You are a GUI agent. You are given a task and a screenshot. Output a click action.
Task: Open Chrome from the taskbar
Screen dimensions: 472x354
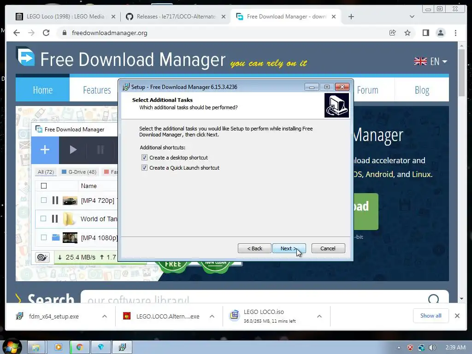(79, 348)
